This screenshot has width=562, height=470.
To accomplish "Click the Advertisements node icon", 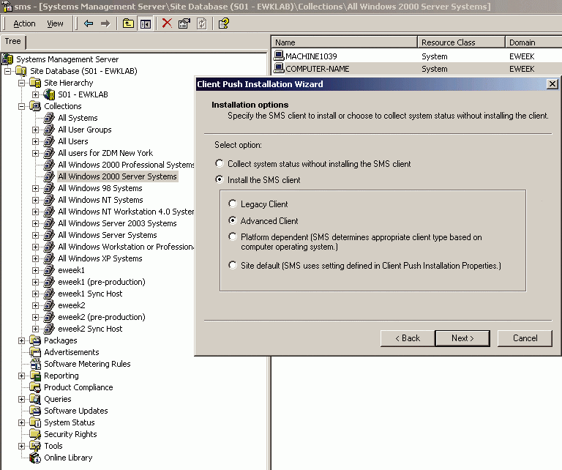I will [x=35, y=352].
